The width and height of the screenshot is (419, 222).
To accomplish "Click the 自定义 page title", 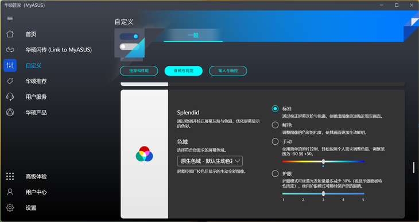I will click(x=124, y=22).
